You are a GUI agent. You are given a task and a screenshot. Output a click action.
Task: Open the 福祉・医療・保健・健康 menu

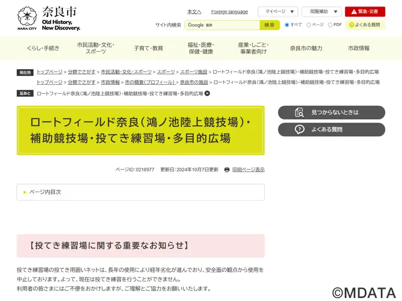point(201,48)
